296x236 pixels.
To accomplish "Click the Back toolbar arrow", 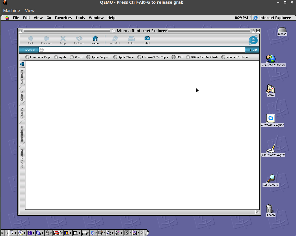I will pos(30,40).
